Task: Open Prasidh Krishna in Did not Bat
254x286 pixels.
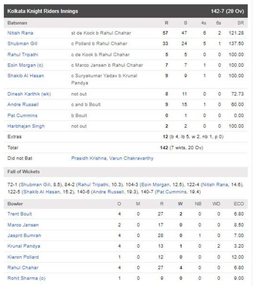Action: click(x=89, y=158)
